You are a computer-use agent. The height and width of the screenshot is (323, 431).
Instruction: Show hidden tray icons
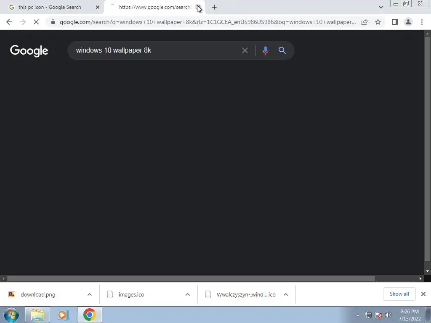click(x=358, y=315)
